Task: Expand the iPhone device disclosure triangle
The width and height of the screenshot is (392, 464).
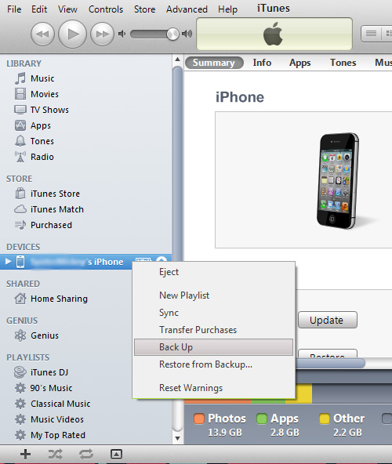Action: [x=8, y=262]
